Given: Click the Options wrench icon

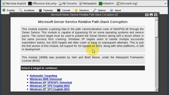Looking at the screenshot, I should pyautogui.click(x=95, y=10).
